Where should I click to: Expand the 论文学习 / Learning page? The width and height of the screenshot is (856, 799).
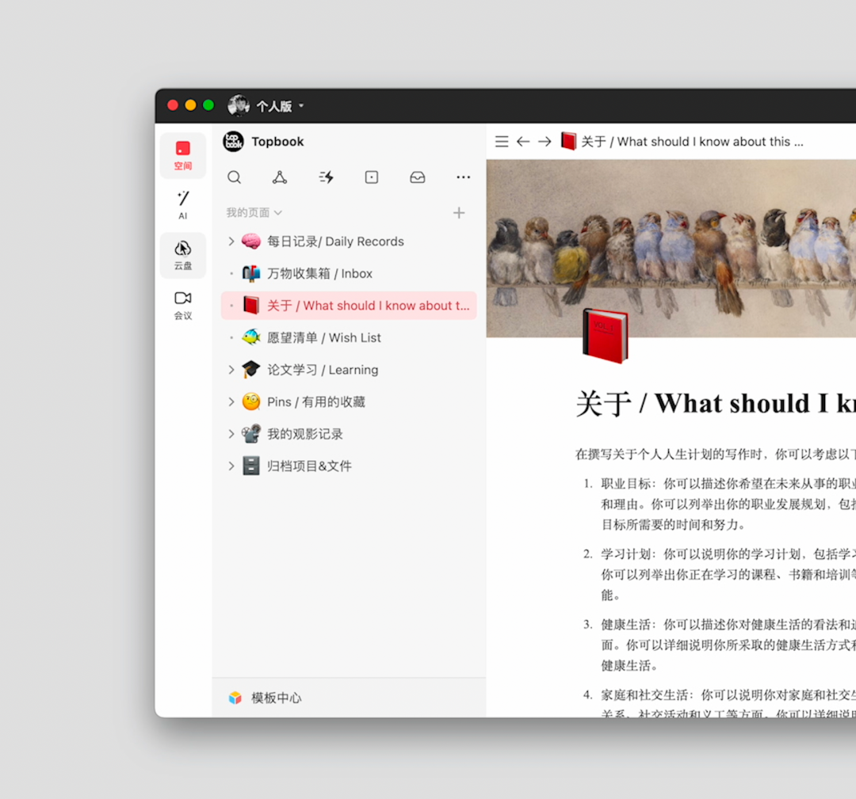pyautogui.click(x=231, y=370)
